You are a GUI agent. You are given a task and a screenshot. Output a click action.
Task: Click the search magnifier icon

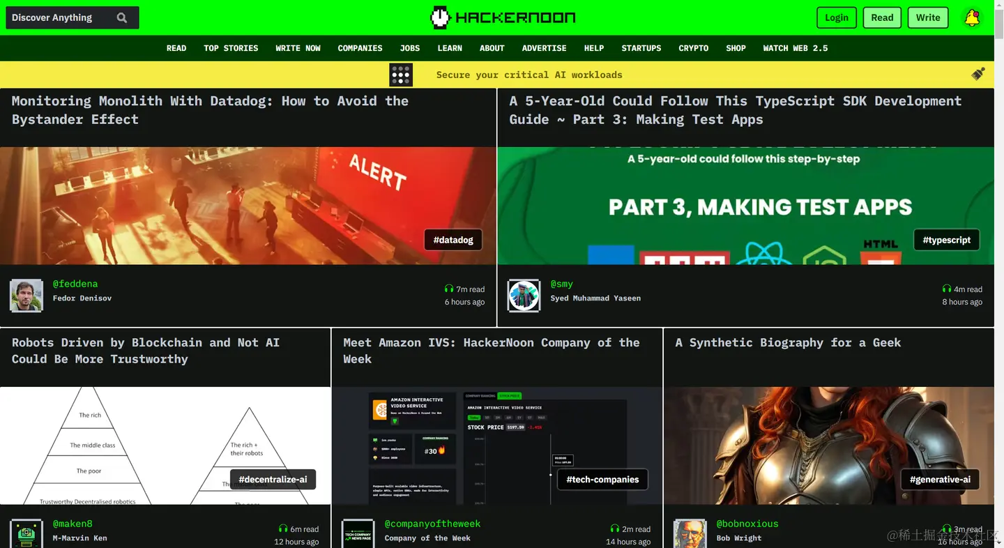[122, 18]
